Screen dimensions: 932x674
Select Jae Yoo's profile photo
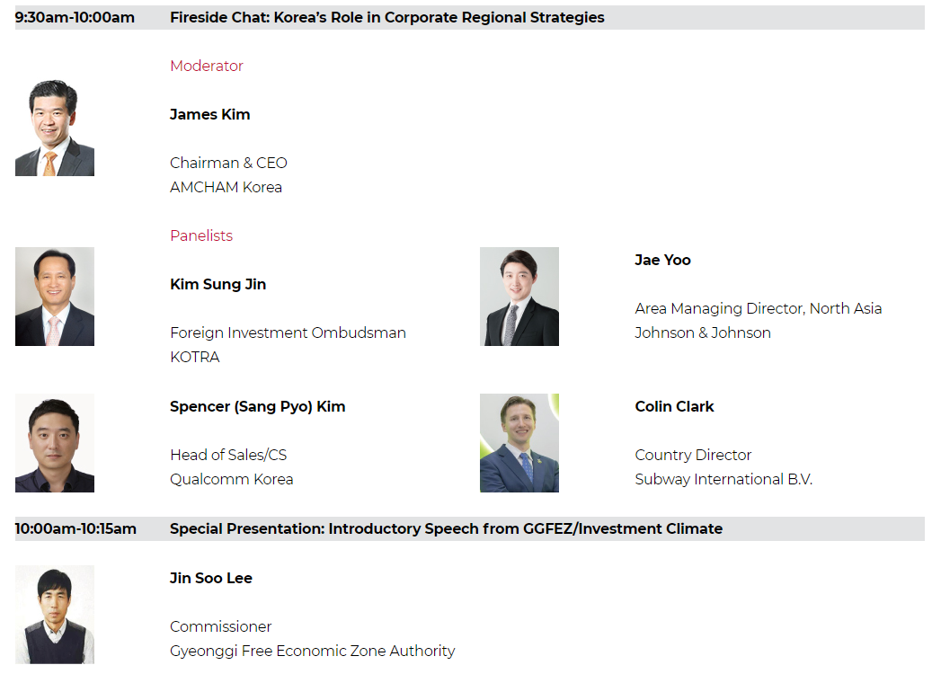(x=519, y=297)
